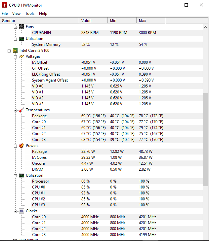Collapse the Clocks node
Screen dimensions: 209x241
coord(15,211)
